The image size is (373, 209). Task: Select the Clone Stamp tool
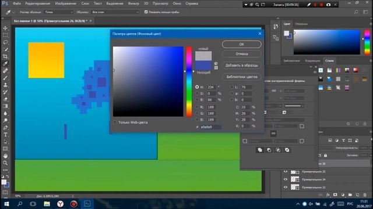(5, 85)
